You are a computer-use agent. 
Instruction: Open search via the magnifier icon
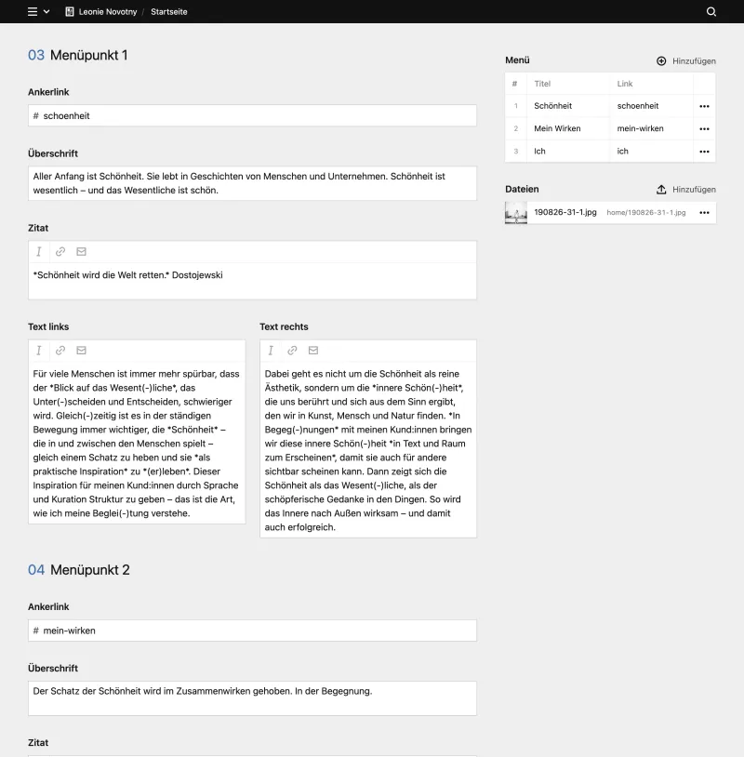(711, 12)
